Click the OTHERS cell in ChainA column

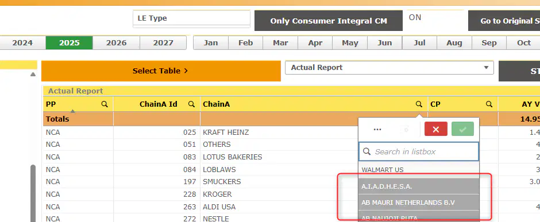click(217, 145)
